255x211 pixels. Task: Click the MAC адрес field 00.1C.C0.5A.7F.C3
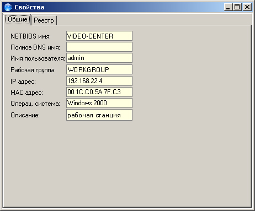coord(99,92)
